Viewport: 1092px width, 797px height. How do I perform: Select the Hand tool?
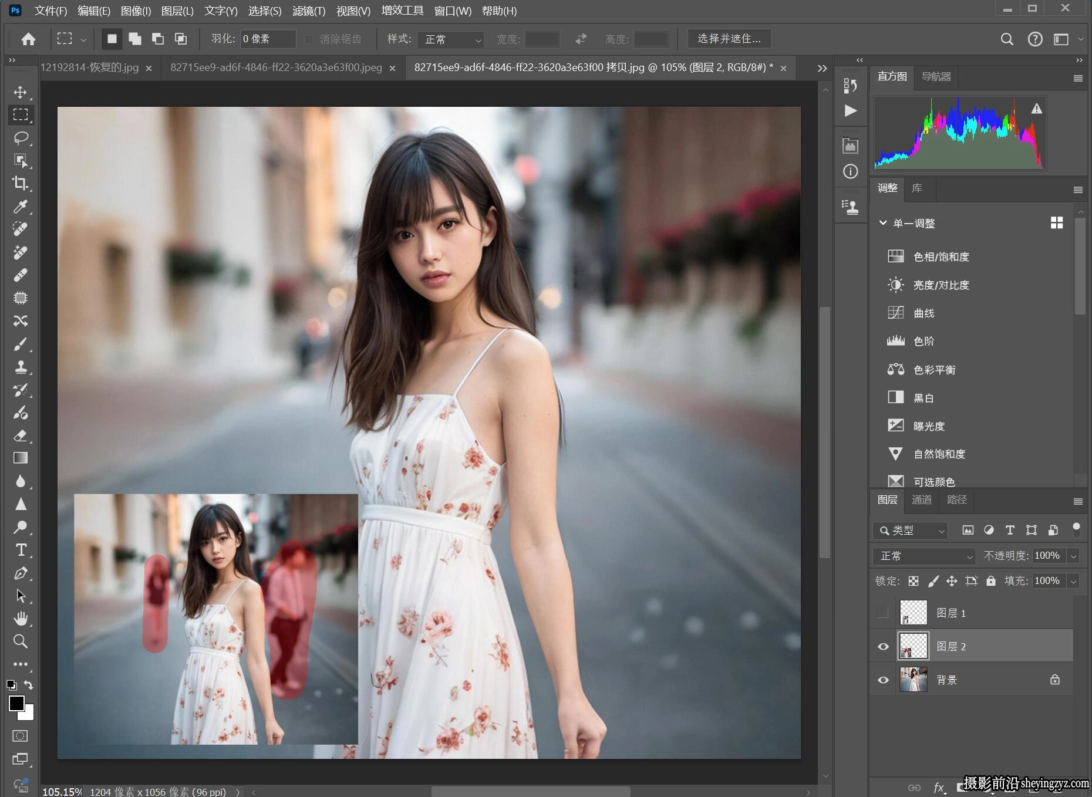click(21, 619)
